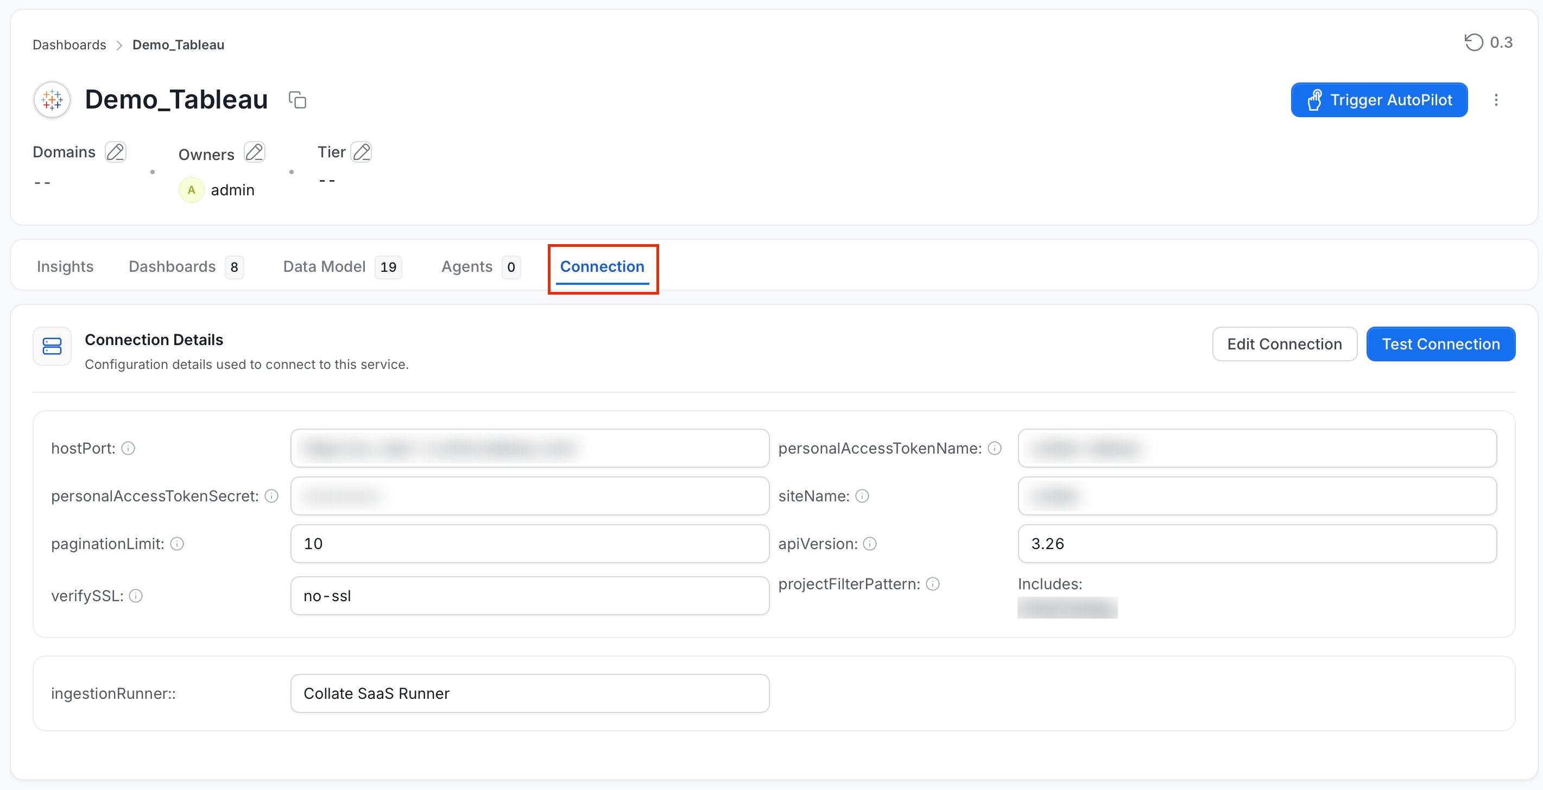Click the apiVersion field showing 3.26

[1257, 544]
